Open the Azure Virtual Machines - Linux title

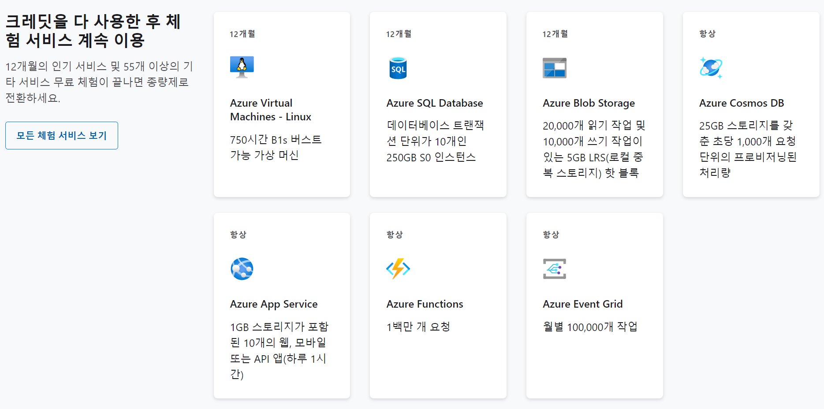click(x=271, y=110)
